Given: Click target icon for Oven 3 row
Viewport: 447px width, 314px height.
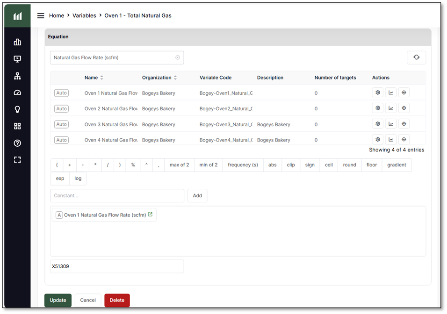Looking at the screenshot, I should [404, 124].
